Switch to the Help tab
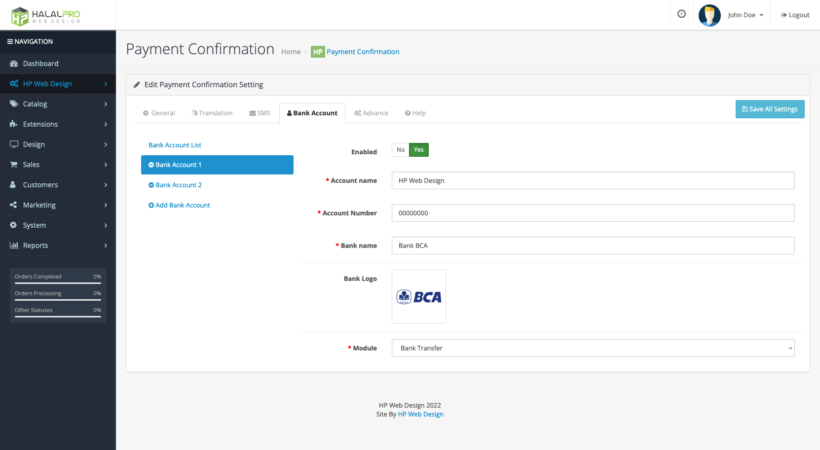The height and width of the screenshot is (450, 820). click(415, 113)
